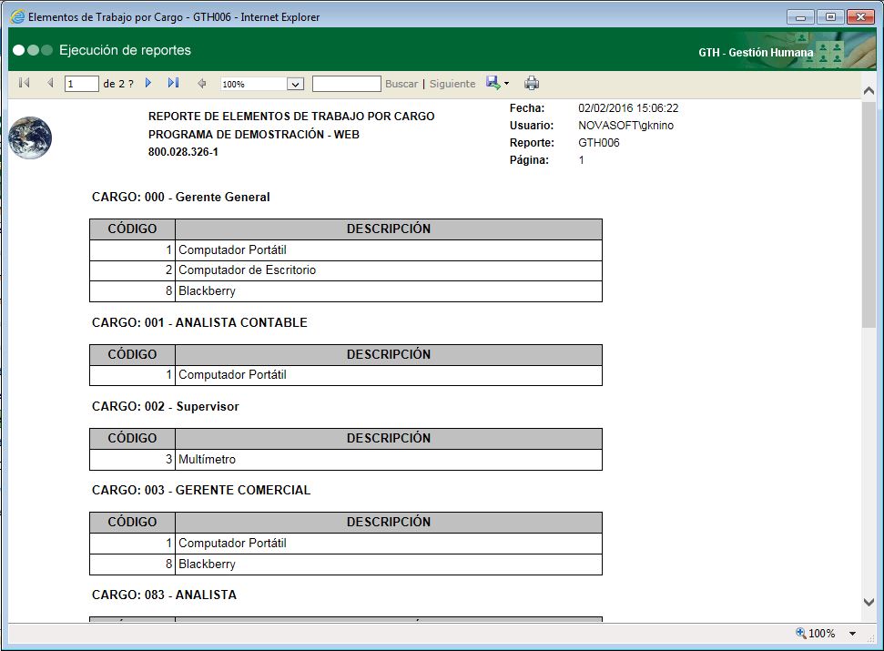This screenshot has height=651, width=884.
Task: Click the globe image in the report header
Action: 30,137
